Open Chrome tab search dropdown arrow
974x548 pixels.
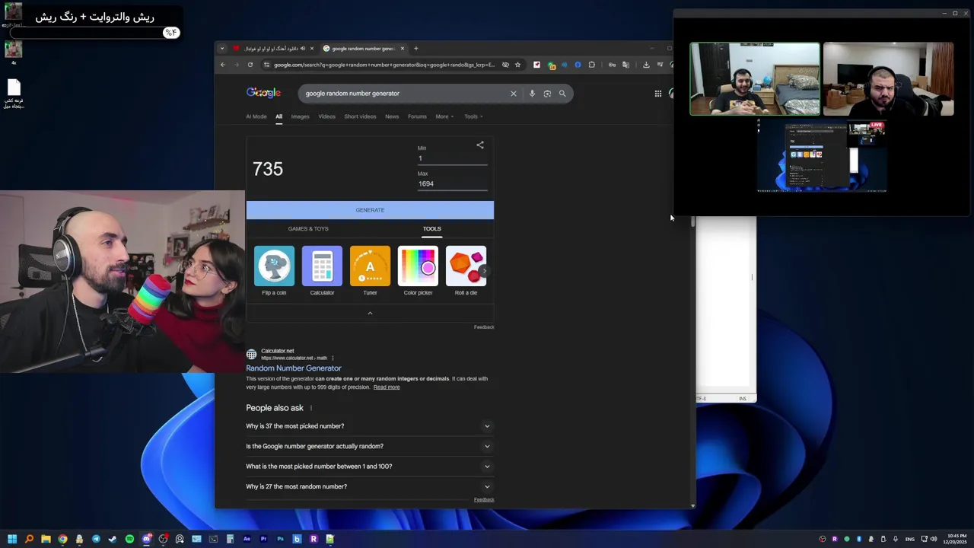[222, 49]
